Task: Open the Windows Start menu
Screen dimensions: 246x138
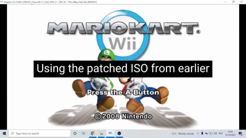Action: [x=4, y=133]
